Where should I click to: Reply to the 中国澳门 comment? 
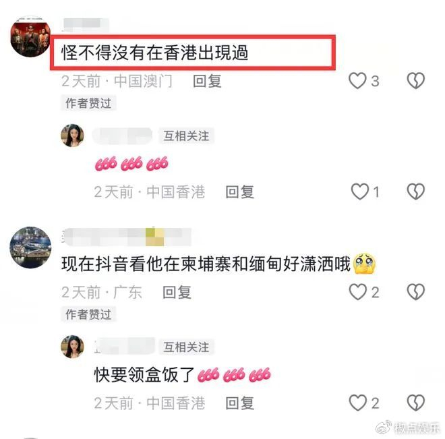pyautogui.click(x=207, y=81)
